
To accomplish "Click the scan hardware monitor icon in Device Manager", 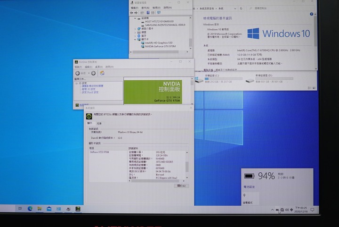I will click(159, 13).
